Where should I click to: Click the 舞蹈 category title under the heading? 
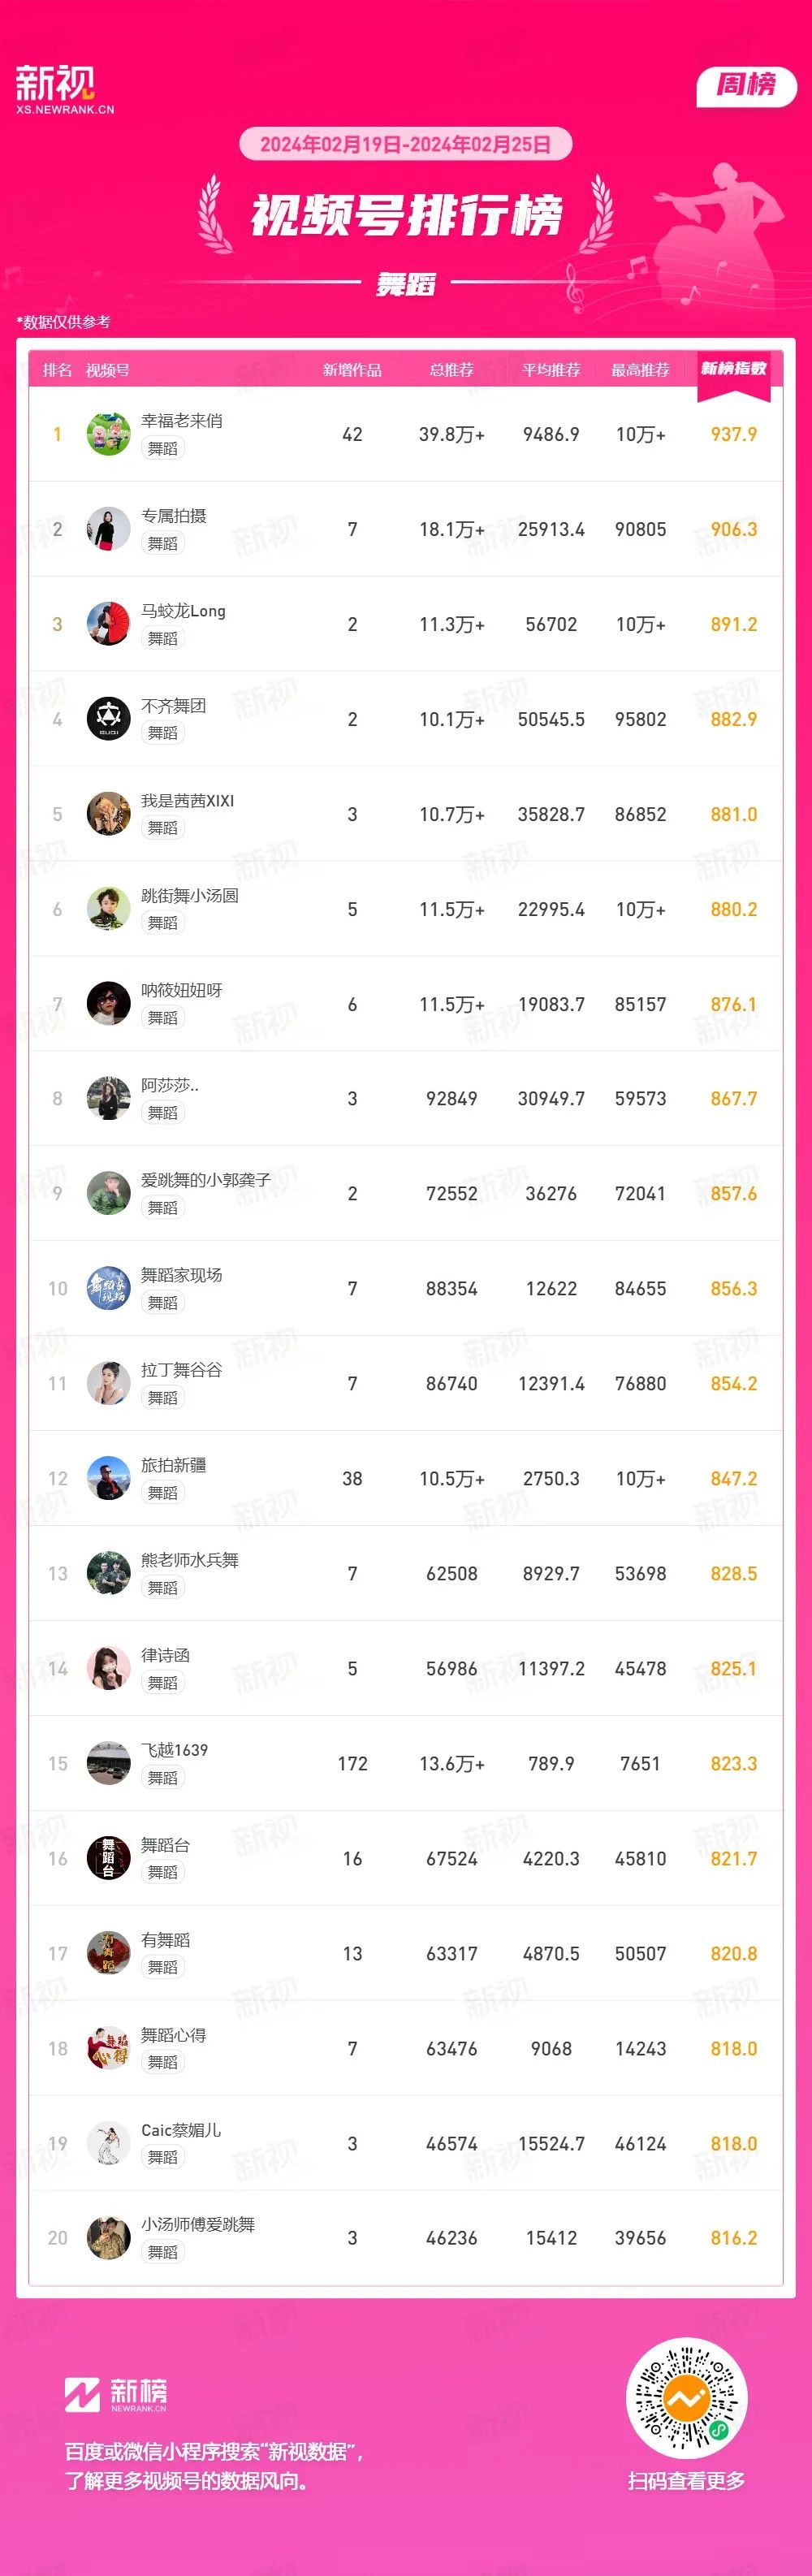[406, 285]
